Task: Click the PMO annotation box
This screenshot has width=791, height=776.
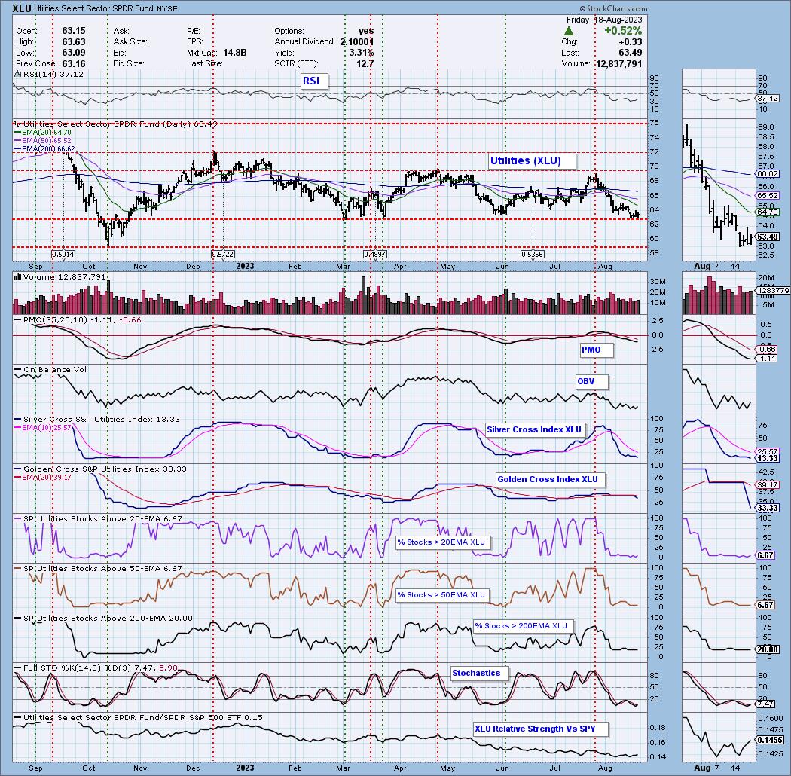Action: tap(596, 350)
